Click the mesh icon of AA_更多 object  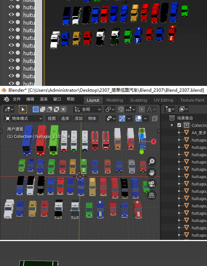pyautogui.click(x=187, y=133)
